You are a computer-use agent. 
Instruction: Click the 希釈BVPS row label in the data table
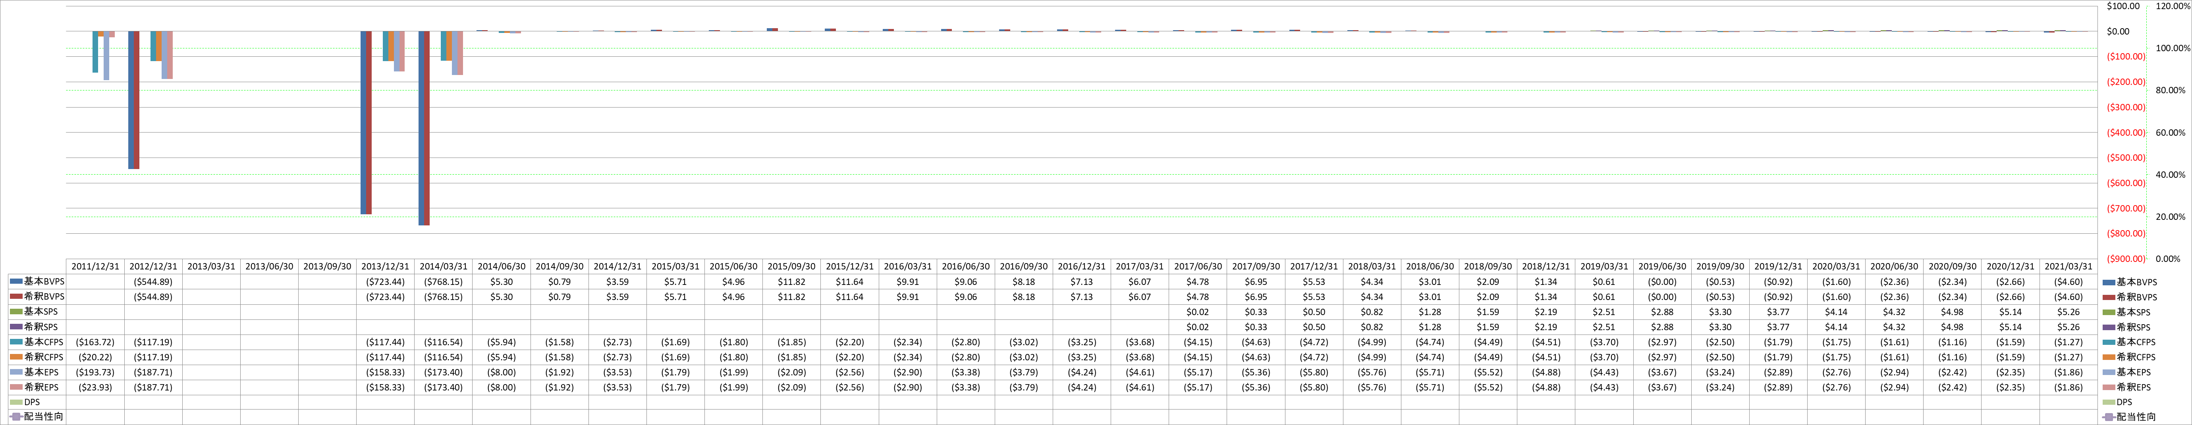click(43, 298)
